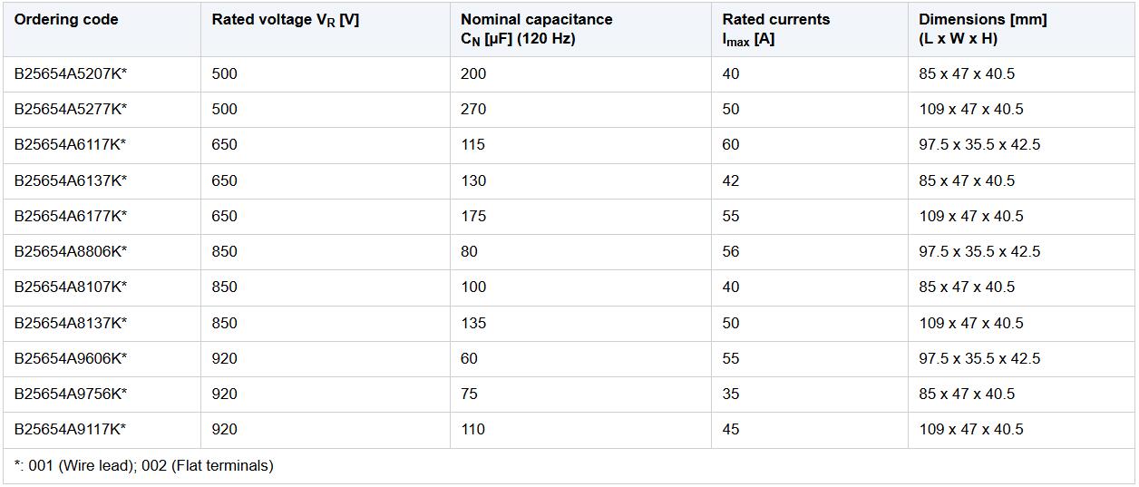The height and width of the screenshot is (487, 1139).
Task: Select ordering code B25654A9606K*
Action: [71, 358]
